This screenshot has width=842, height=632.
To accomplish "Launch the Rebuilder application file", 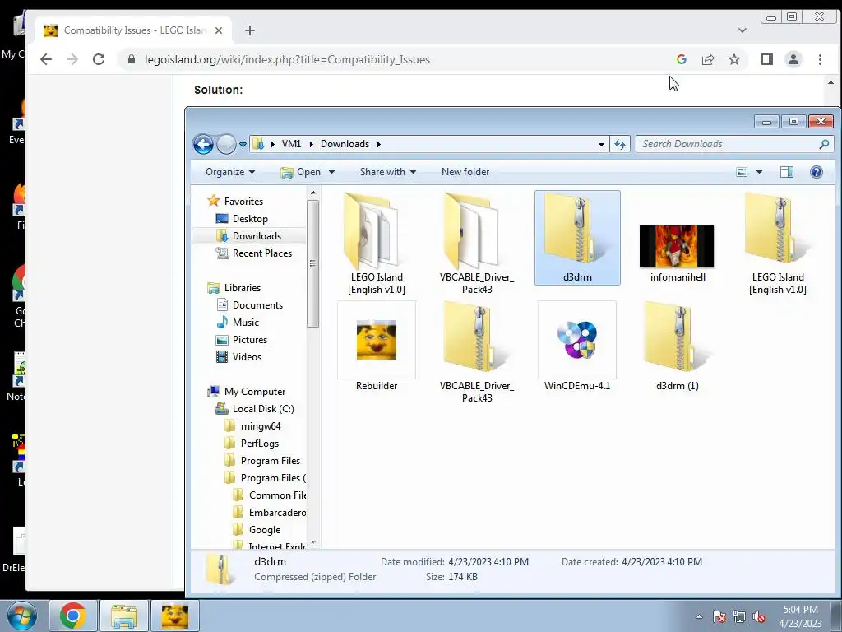I will pyautogui.click(x=377, y=346).
